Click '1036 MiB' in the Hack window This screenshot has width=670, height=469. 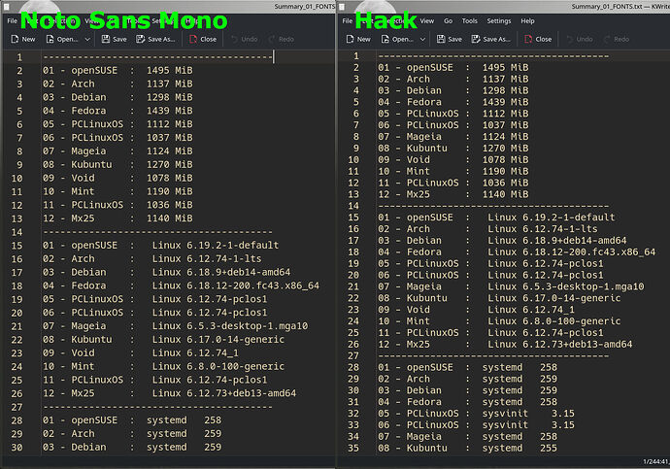pyautogui.click(x=506, y=183)
